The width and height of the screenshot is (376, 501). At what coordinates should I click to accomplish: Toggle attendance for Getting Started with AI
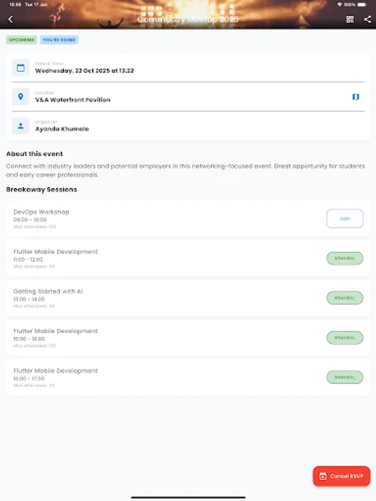344,298
